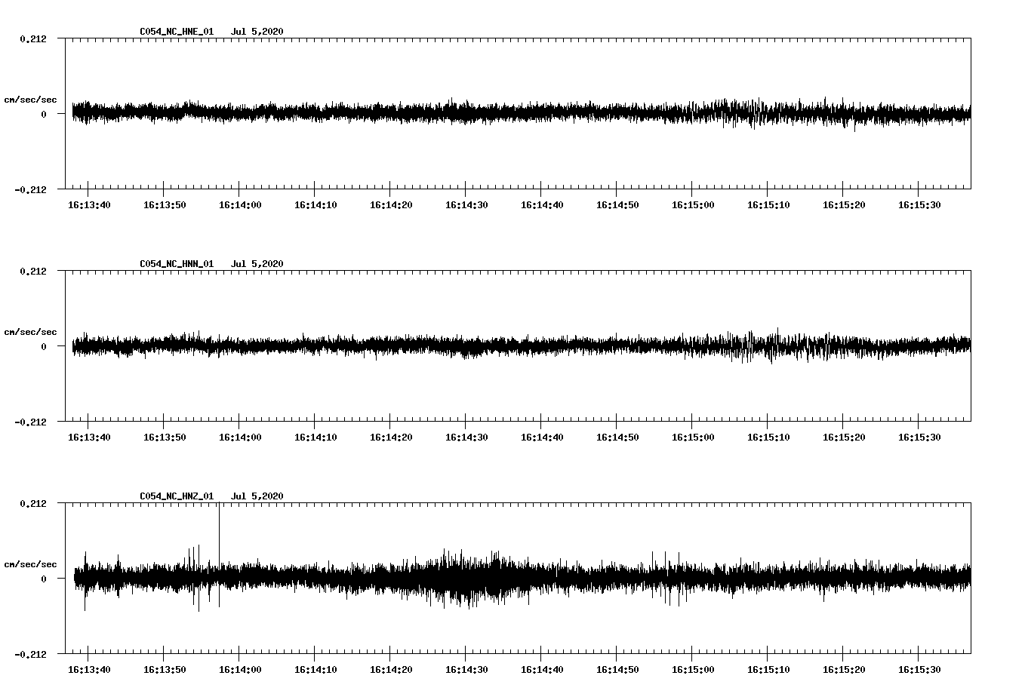The image size is (1025, 697).
Task: Choose 16:13:40 time label under HNZ plot
Action: [89, 670]
